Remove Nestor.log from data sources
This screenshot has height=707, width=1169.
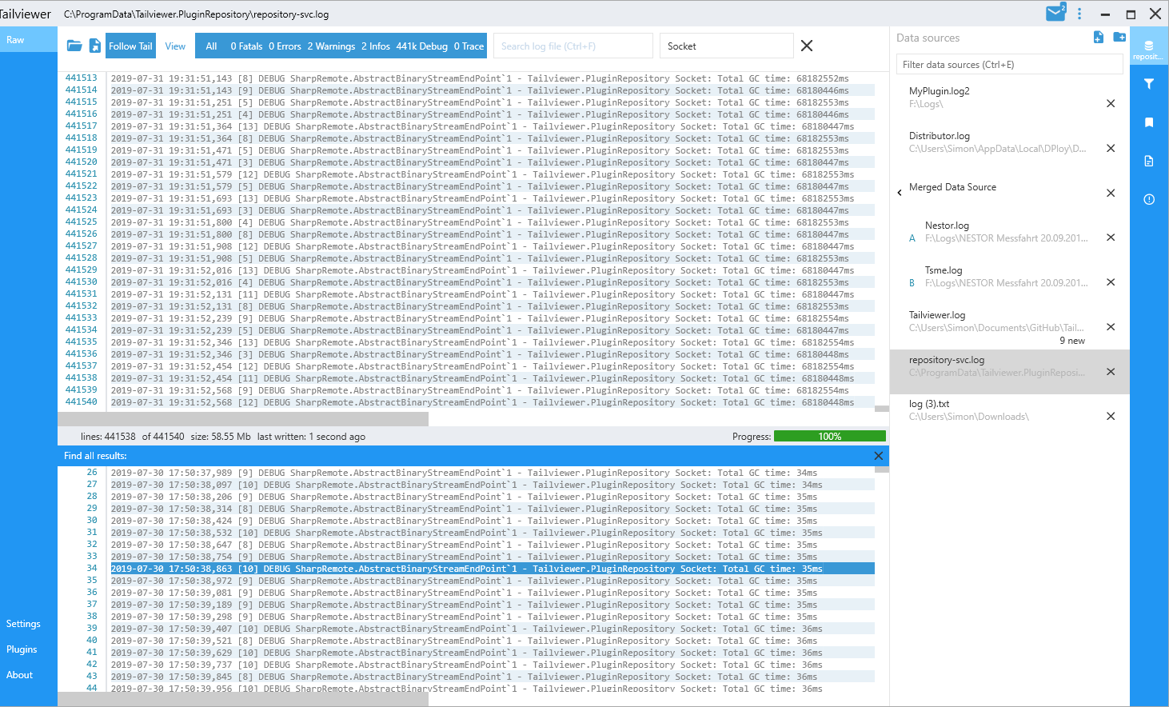1111,238
